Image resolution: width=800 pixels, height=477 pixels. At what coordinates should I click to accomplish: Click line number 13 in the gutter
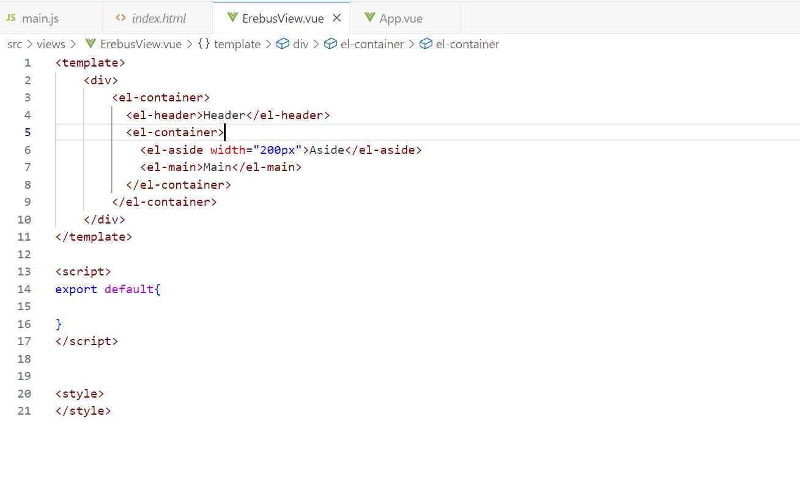point(24,272)
